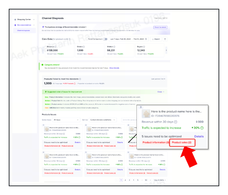
Task: Click the right arrow of metrics carousel
Action: pyautogui.click(x=166, y=50)
